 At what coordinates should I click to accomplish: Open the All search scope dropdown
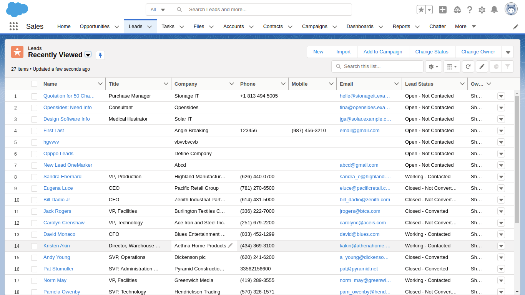158,10
